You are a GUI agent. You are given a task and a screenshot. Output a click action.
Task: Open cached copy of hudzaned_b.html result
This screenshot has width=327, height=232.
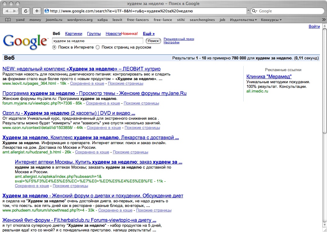click(x=92, y=152)
